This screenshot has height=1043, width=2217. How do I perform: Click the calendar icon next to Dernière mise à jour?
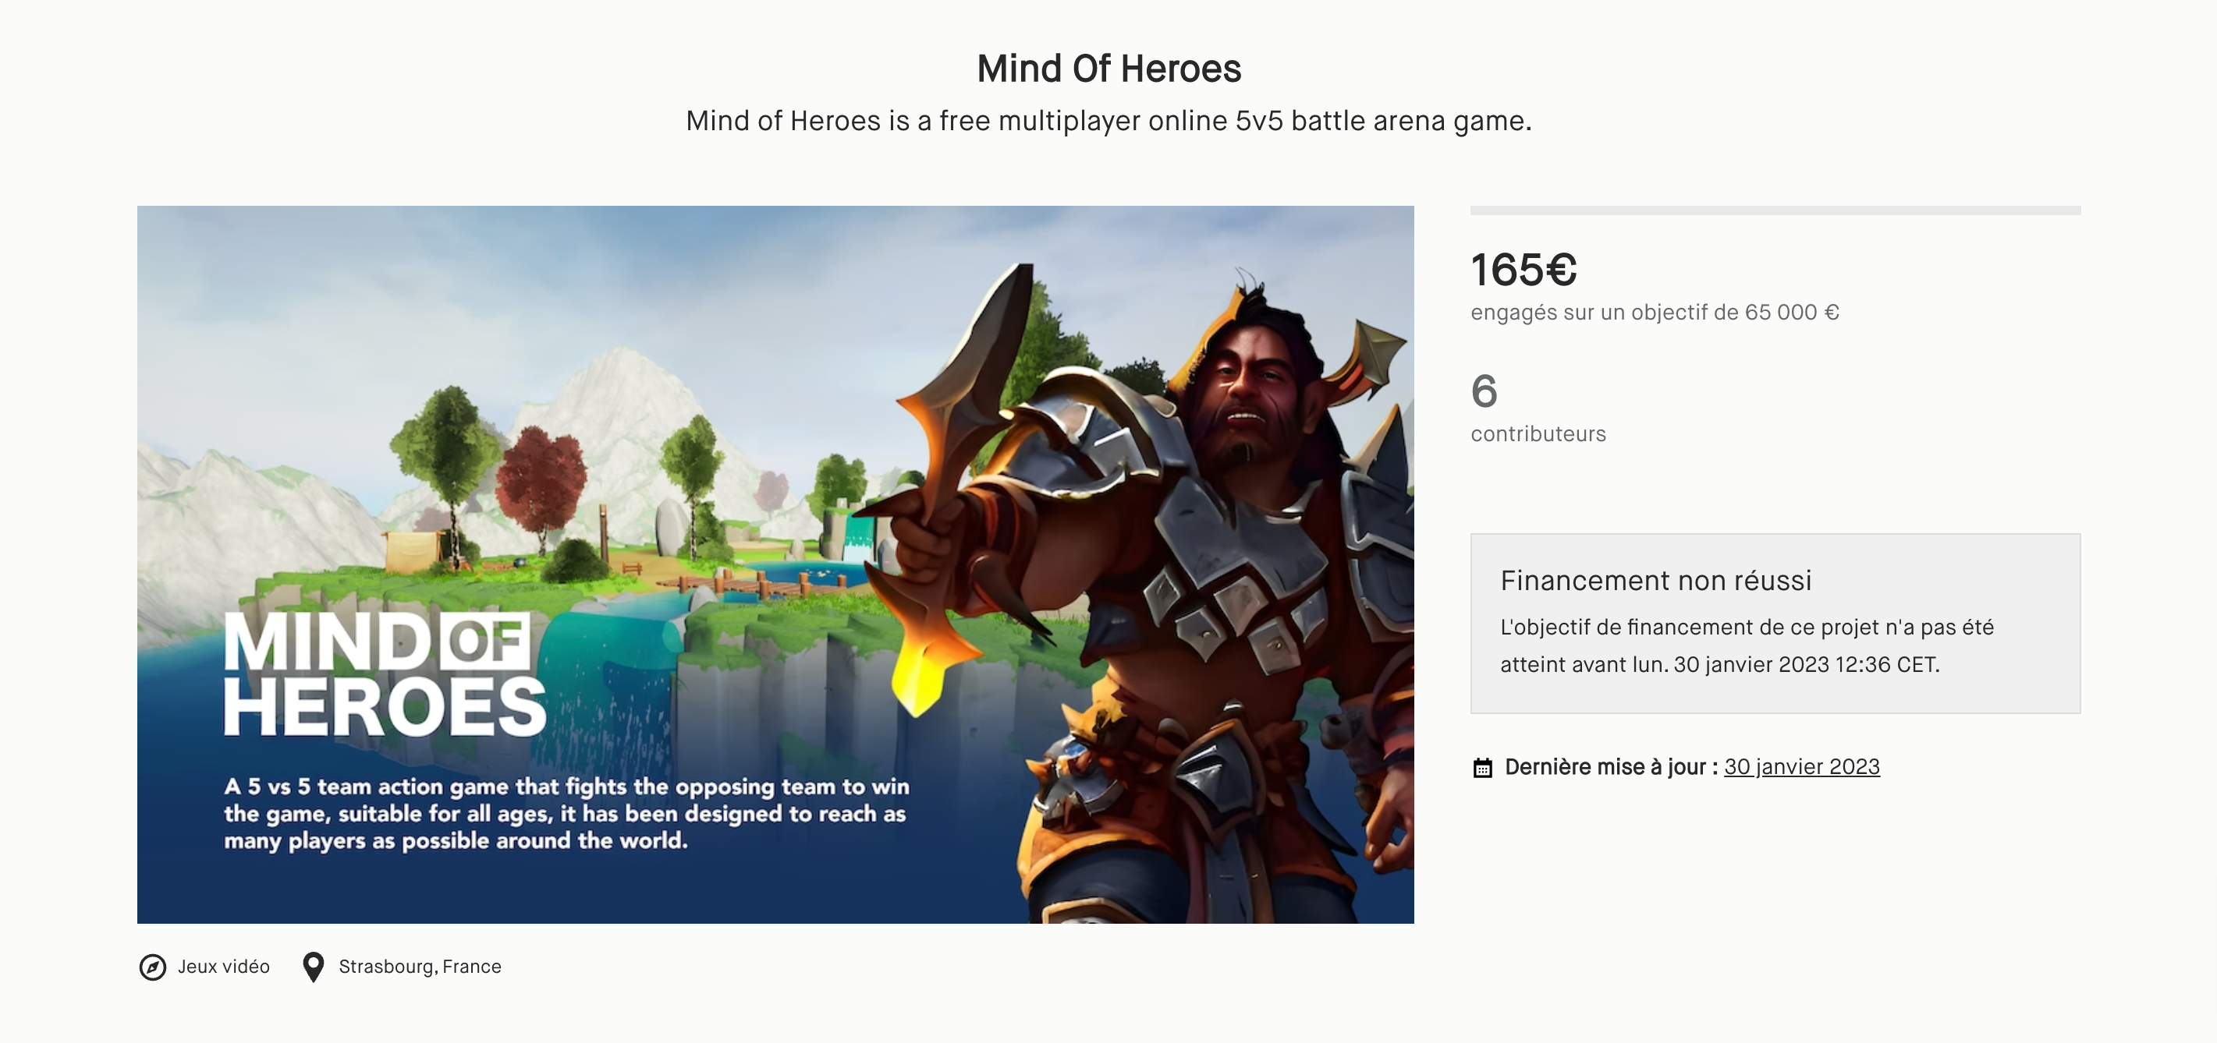1482,767
